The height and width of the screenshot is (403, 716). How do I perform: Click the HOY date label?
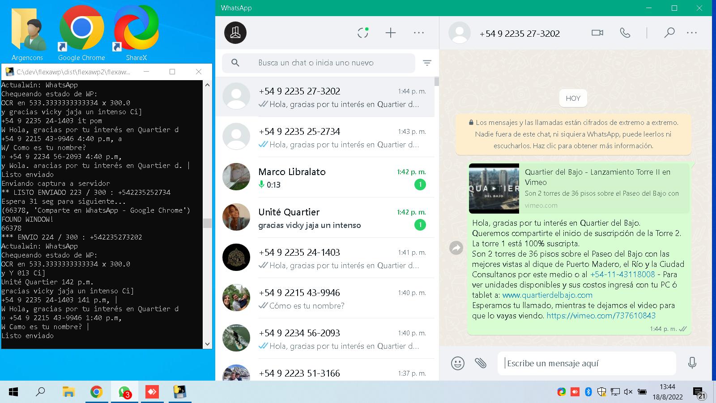click(573, 98)
